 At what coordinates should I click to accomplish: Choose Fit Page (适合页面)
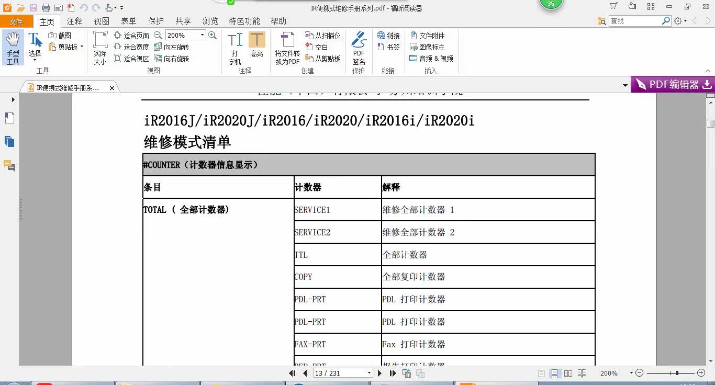131,36
